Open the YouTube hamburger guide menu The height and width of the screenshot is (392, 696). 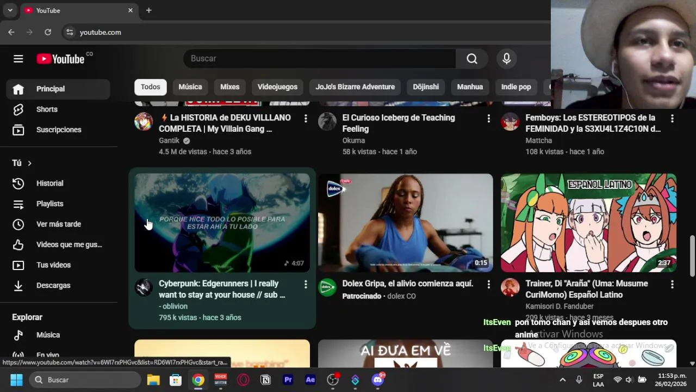(18, 59)
